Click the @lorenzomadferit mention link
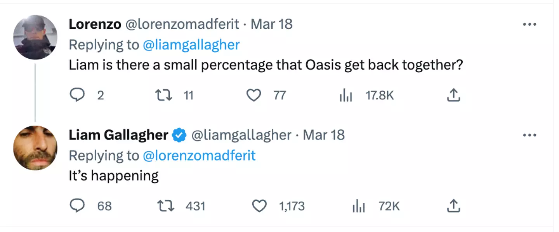The height and width of the screenshot is (232, 559). point(199,156)
